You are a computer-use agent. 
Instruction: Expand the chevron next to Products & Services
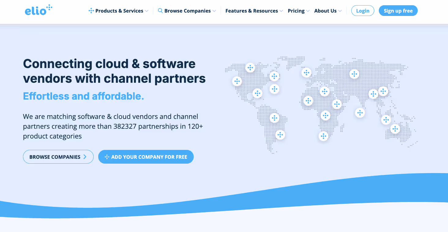(147, 11)
